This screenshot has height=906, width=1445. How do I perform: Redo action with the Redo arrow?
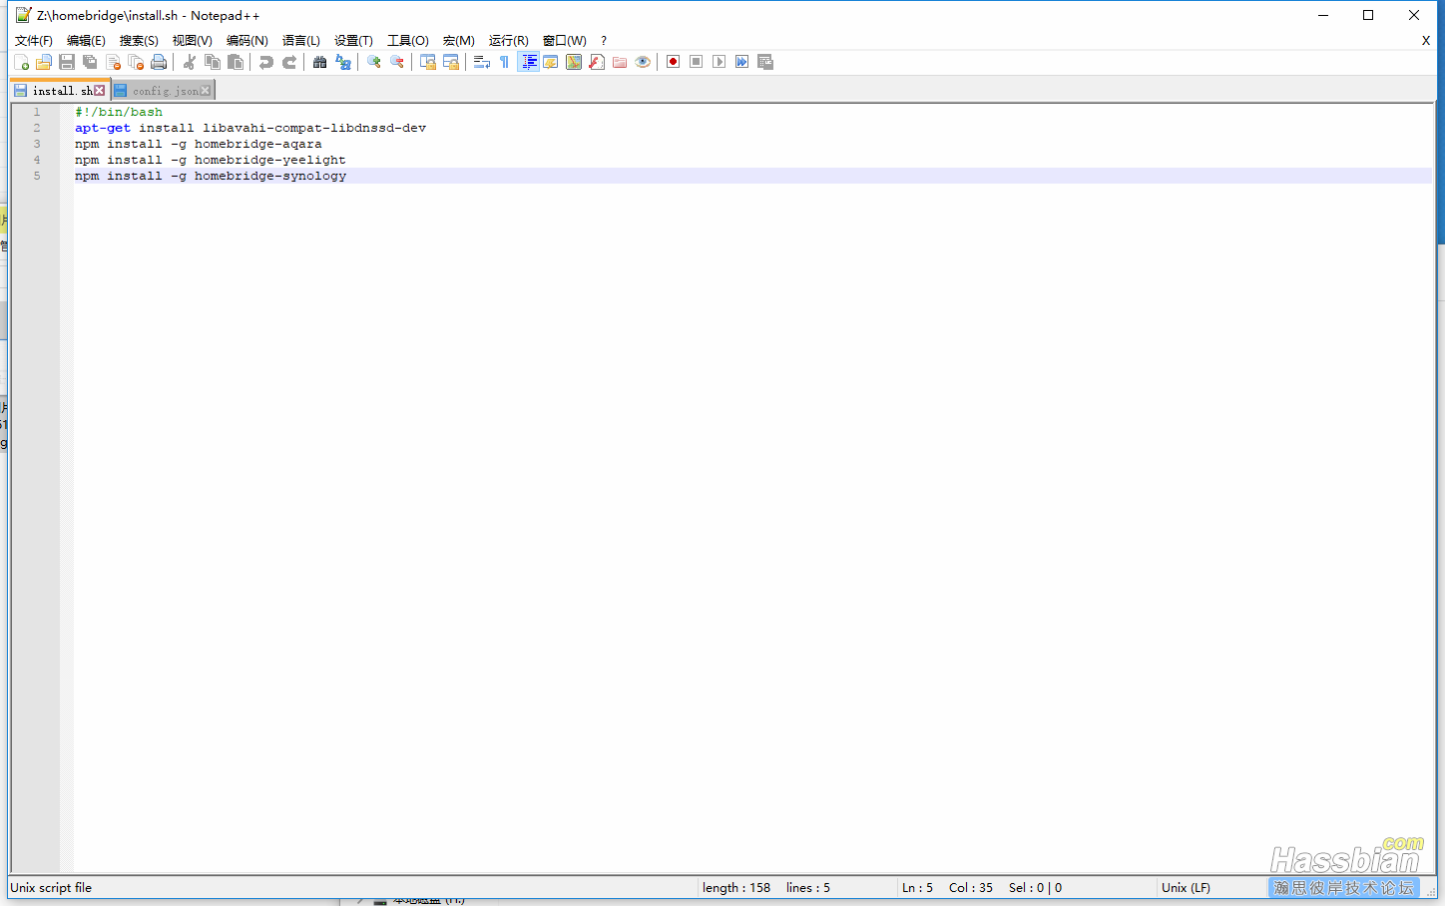point(289,62)
